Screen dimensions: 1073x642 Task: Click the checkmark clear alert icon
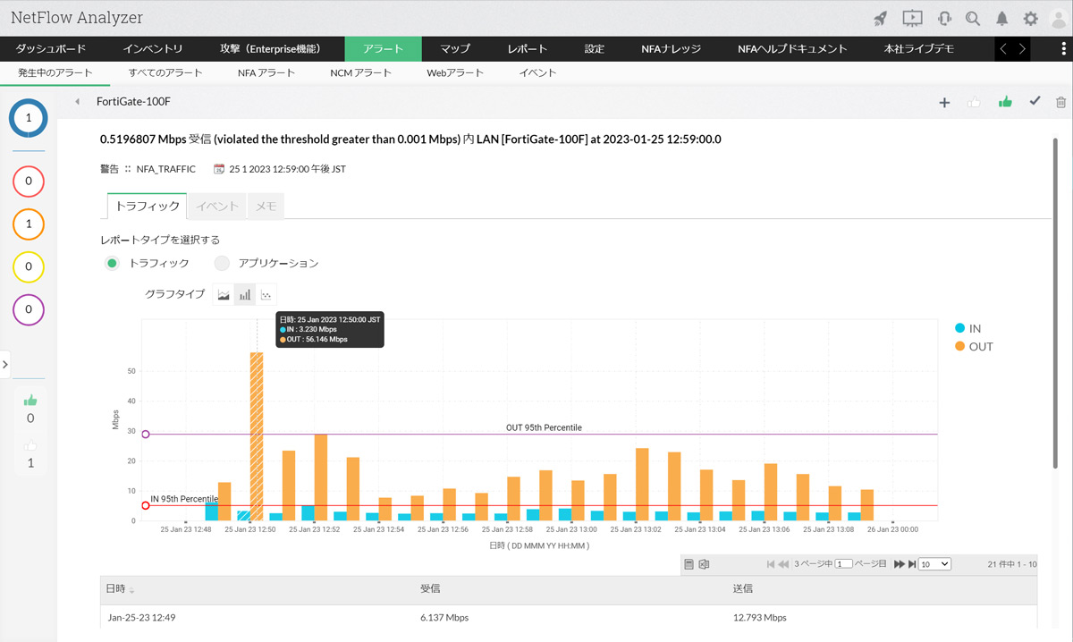pyautogui.click(x=1035, y=102)
